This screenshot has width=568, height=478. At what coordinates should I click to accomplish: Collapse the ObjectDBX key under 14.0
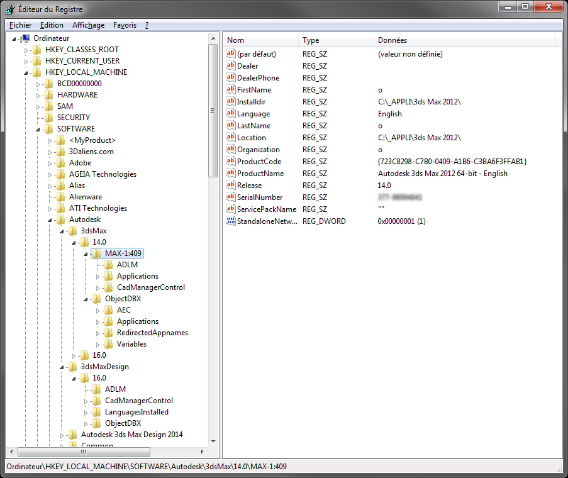pos(86,299)
